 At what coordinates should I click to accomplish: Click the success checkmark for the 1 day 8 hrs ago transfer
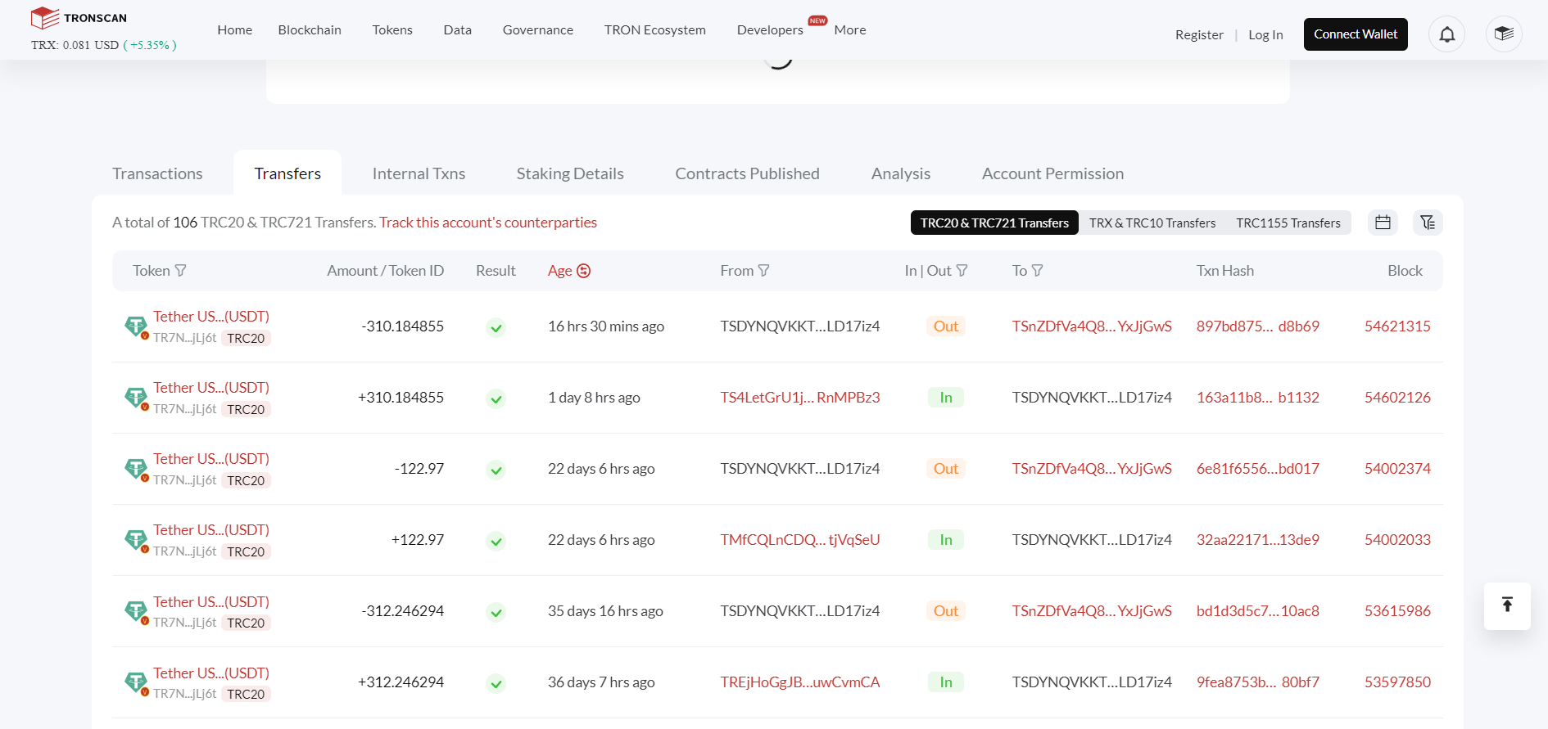pos(496,399)
